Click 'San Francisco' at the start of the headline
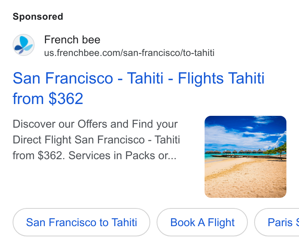 tap(63, 78)
